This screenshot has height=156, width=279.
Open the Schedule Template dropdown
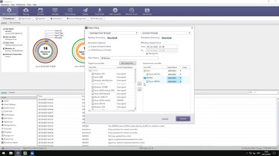tap(166, 33)
